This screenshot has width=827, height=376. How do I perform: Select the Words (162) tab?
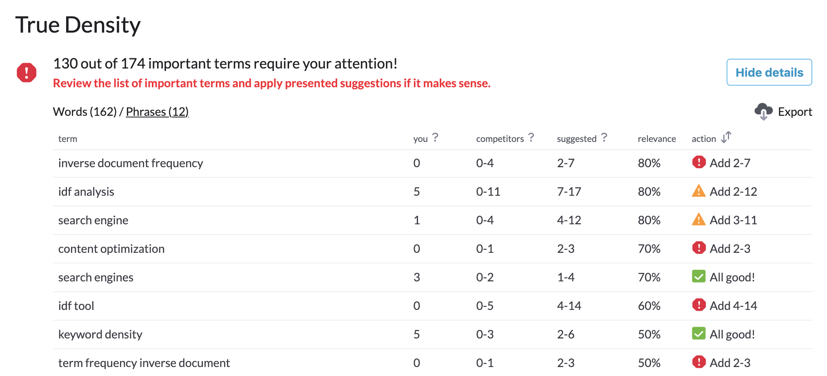tap(85, 111)
